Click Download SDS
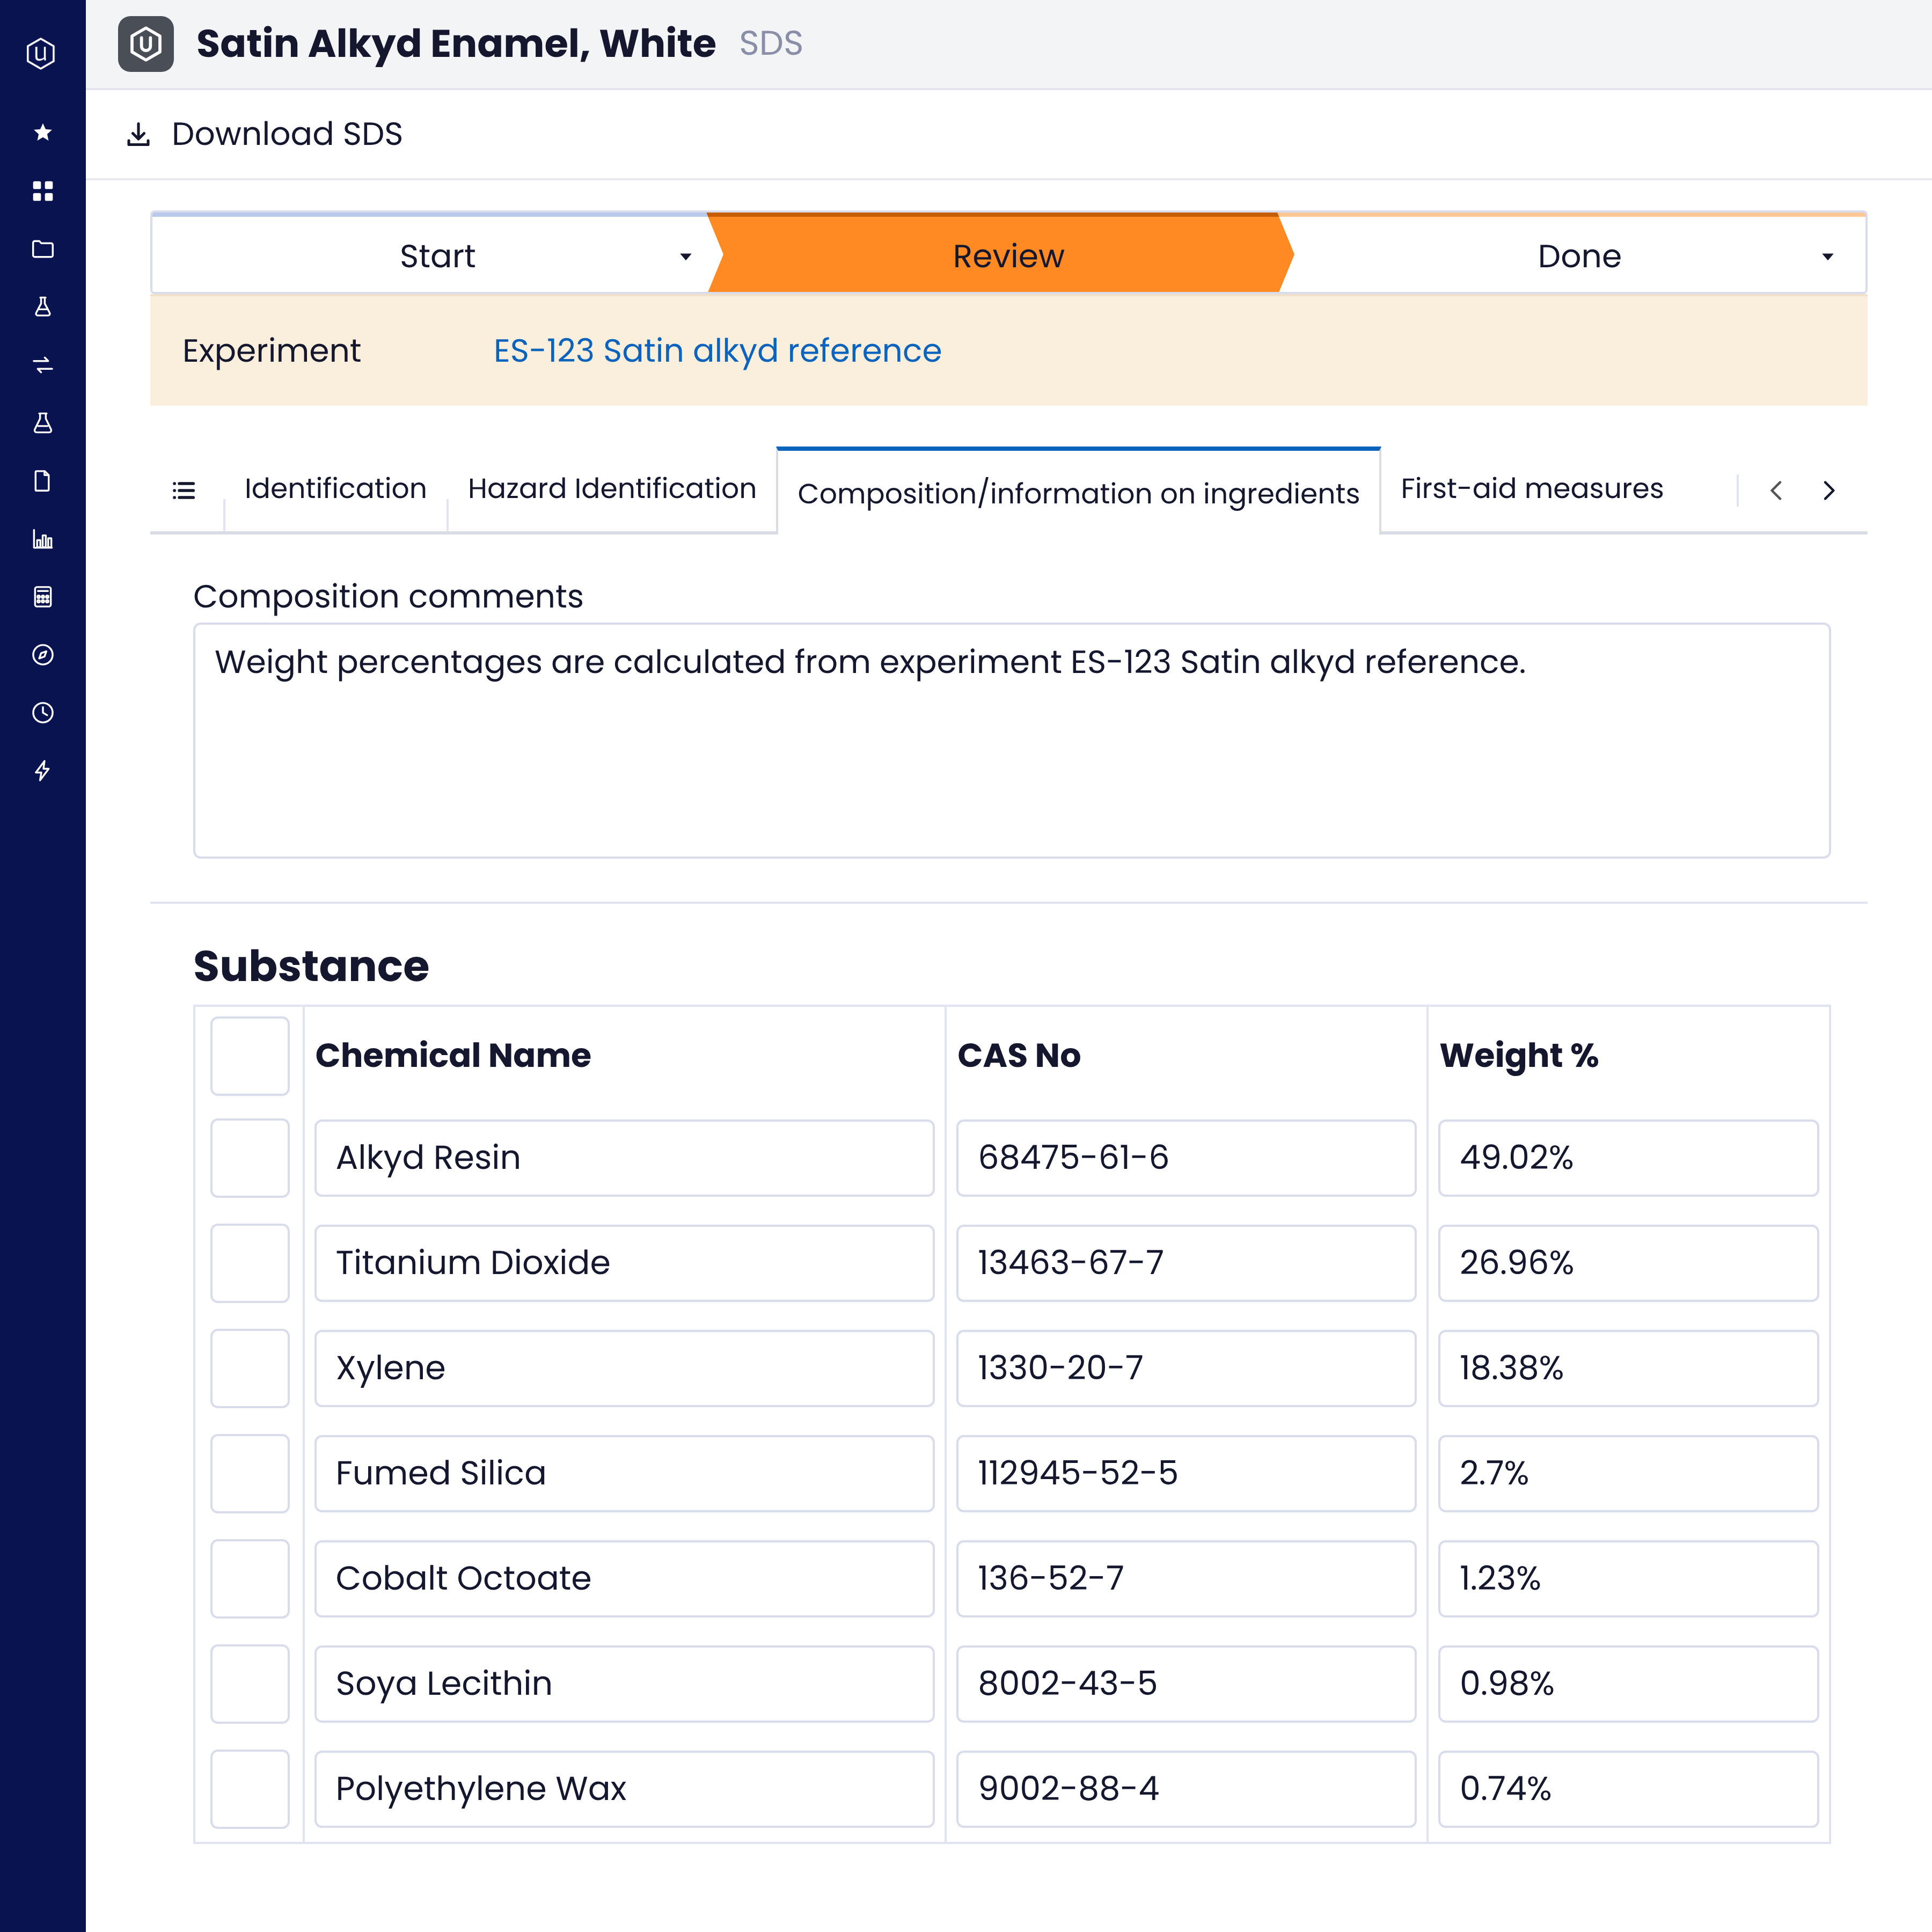Screen dimensions: 1932x1932 click(x=287, y=134)
